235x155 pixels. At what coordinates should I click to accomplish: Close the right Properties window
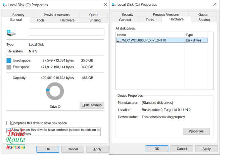coord(215,4)
